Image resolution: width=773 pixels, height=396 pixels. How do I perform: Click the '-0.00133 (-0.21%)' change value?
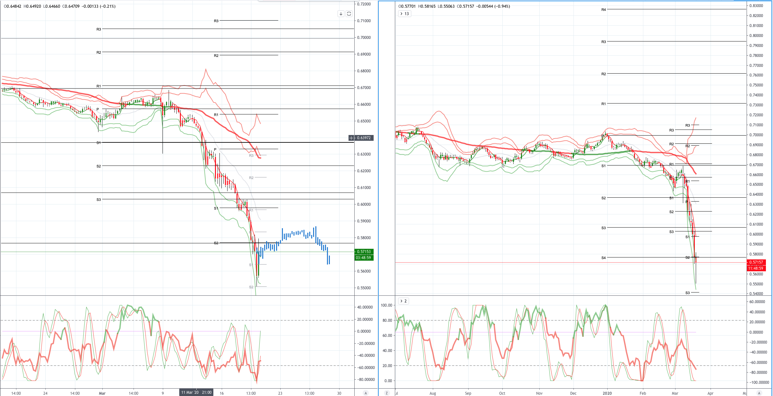click(98, 6)
